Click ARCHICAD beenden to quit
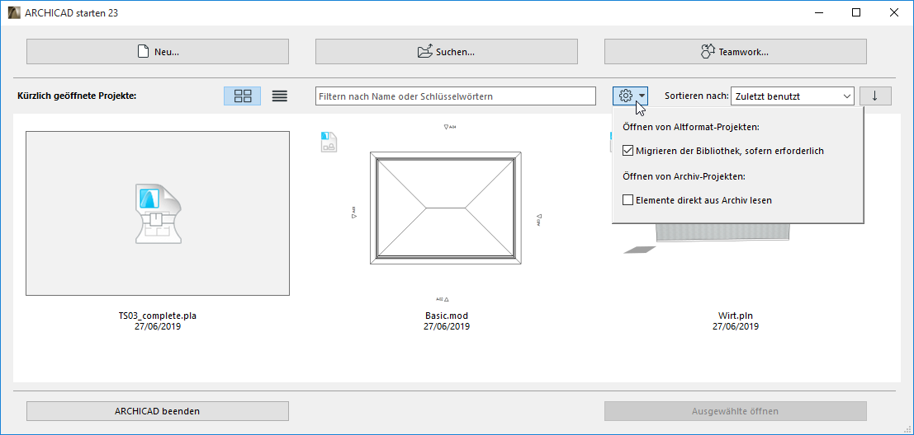Image resolution: width=914 pixels, height=435 pixels. 158,411
